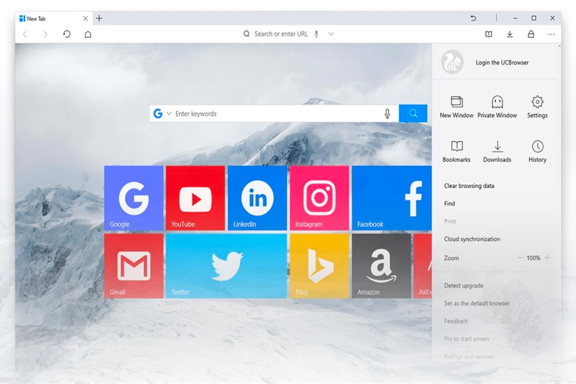Click the UC Browser avatar icon

click(x=452, y=62)
